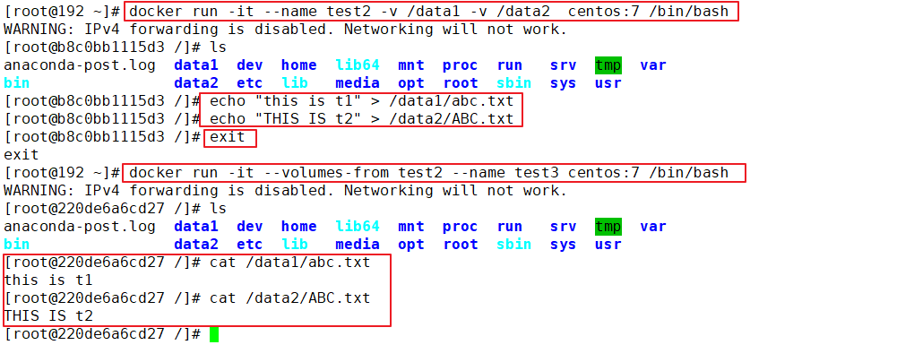Click WARNING line following the test2 run command

285,30
